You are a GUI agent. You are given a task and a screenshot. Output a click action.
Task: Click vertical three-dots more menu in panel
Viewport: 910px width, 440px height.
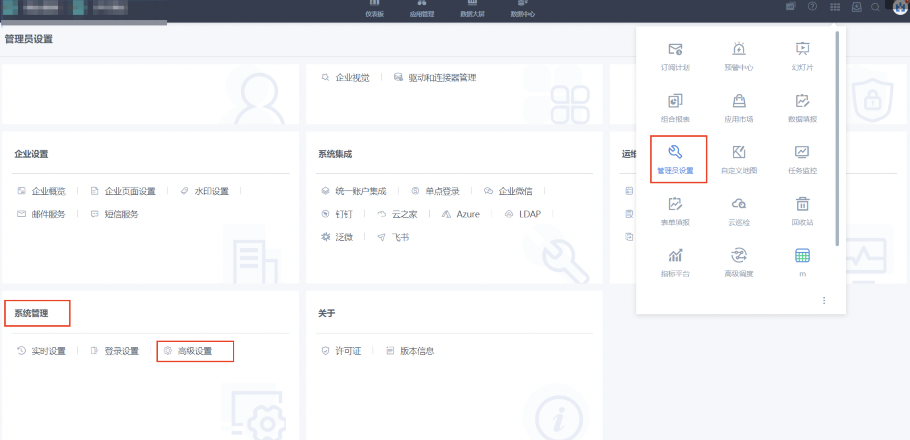pos(824,301)
